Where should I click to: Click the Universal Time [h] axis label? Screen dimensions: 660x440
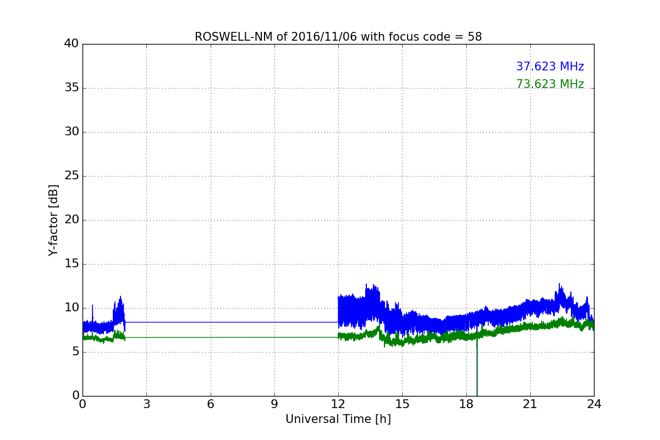[338, 419]
